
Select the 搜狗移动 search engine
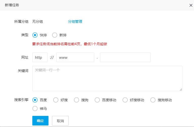point(153,100)
